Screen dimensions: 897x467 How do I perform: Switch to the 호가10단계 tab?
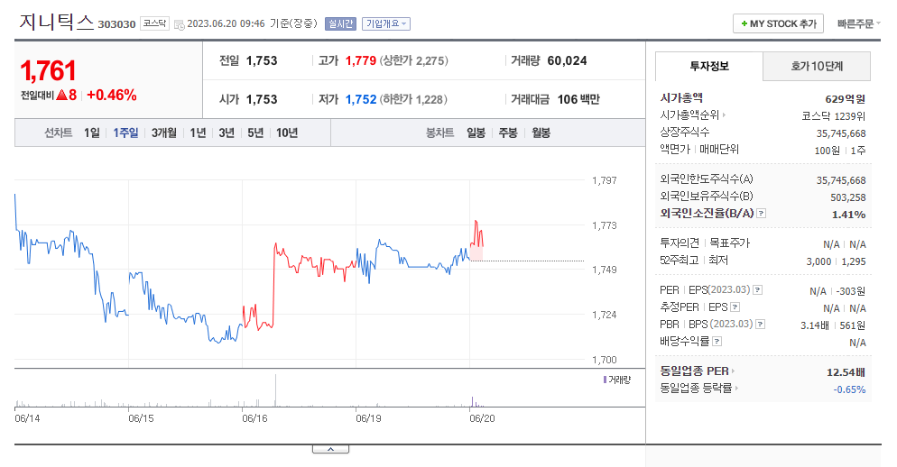pyautogui.click(x=817, y=67)
